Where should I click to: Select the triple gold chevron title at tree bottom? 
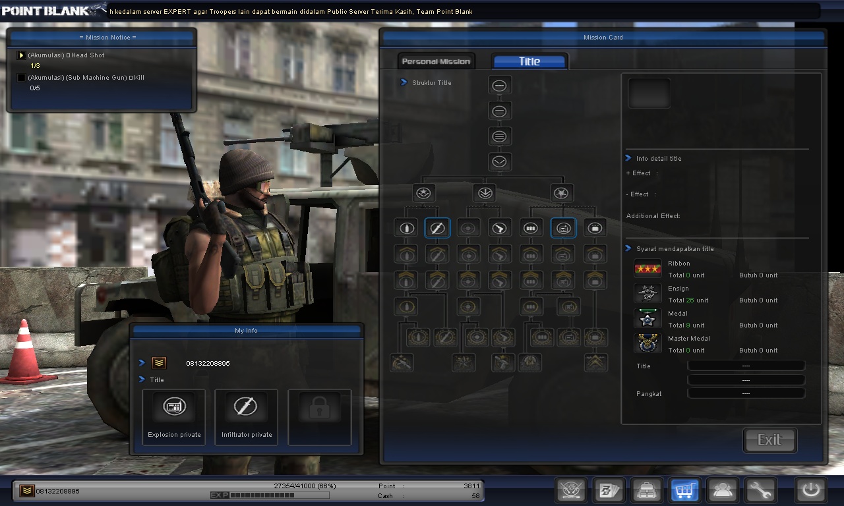click(x=596, y=362)
